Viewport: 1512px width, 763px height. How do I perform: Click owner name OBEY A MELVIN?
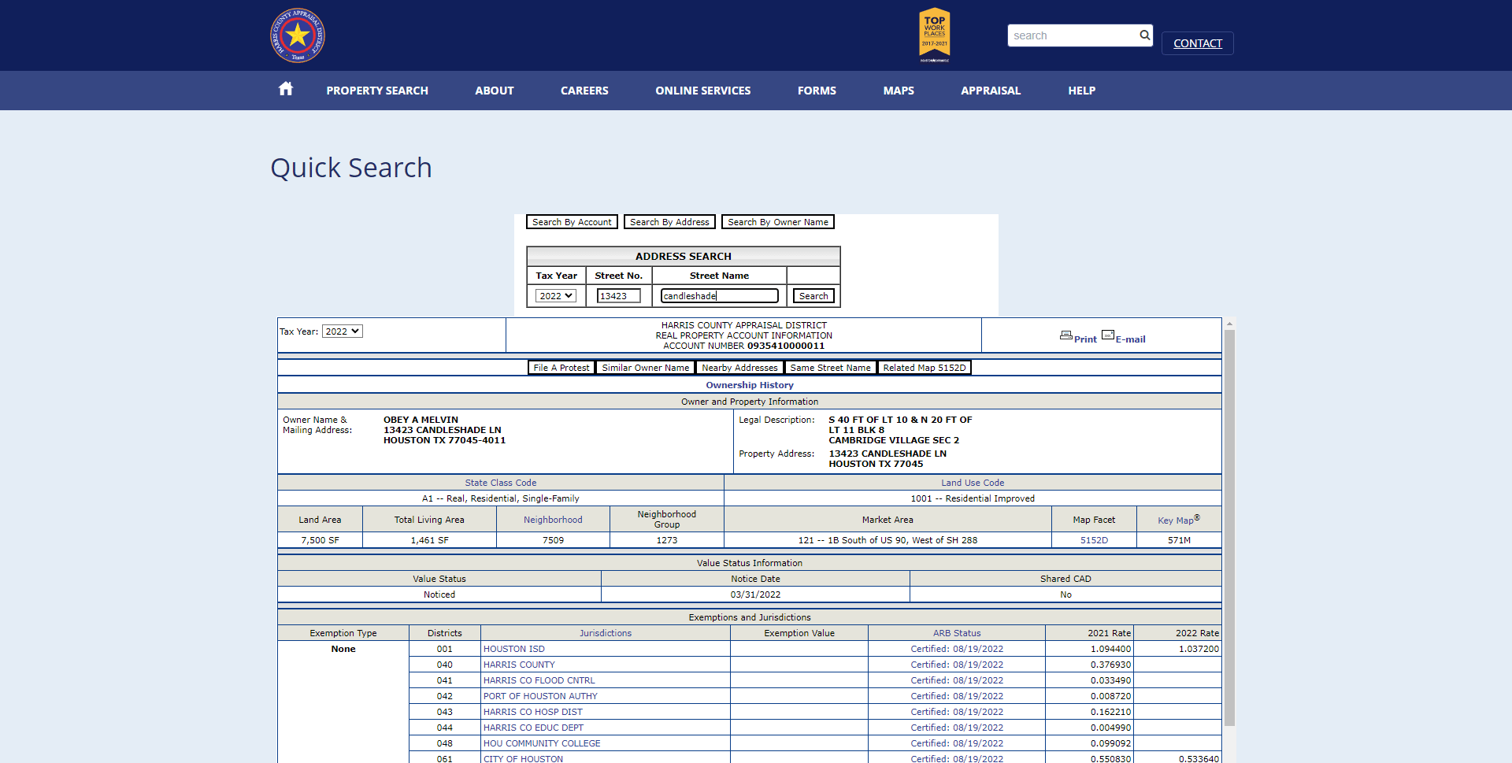tap(421, 420)
